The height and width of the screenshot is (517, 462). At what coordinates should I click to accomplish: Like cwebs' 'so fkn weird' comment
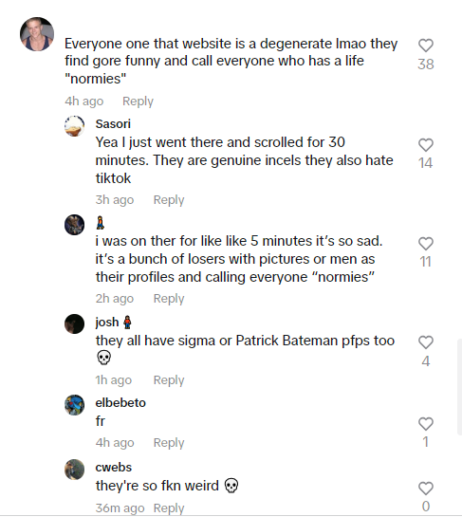426,489
